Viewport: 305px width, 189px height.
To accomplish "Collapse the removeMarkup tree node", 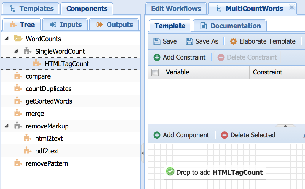I will pos(7,126).
